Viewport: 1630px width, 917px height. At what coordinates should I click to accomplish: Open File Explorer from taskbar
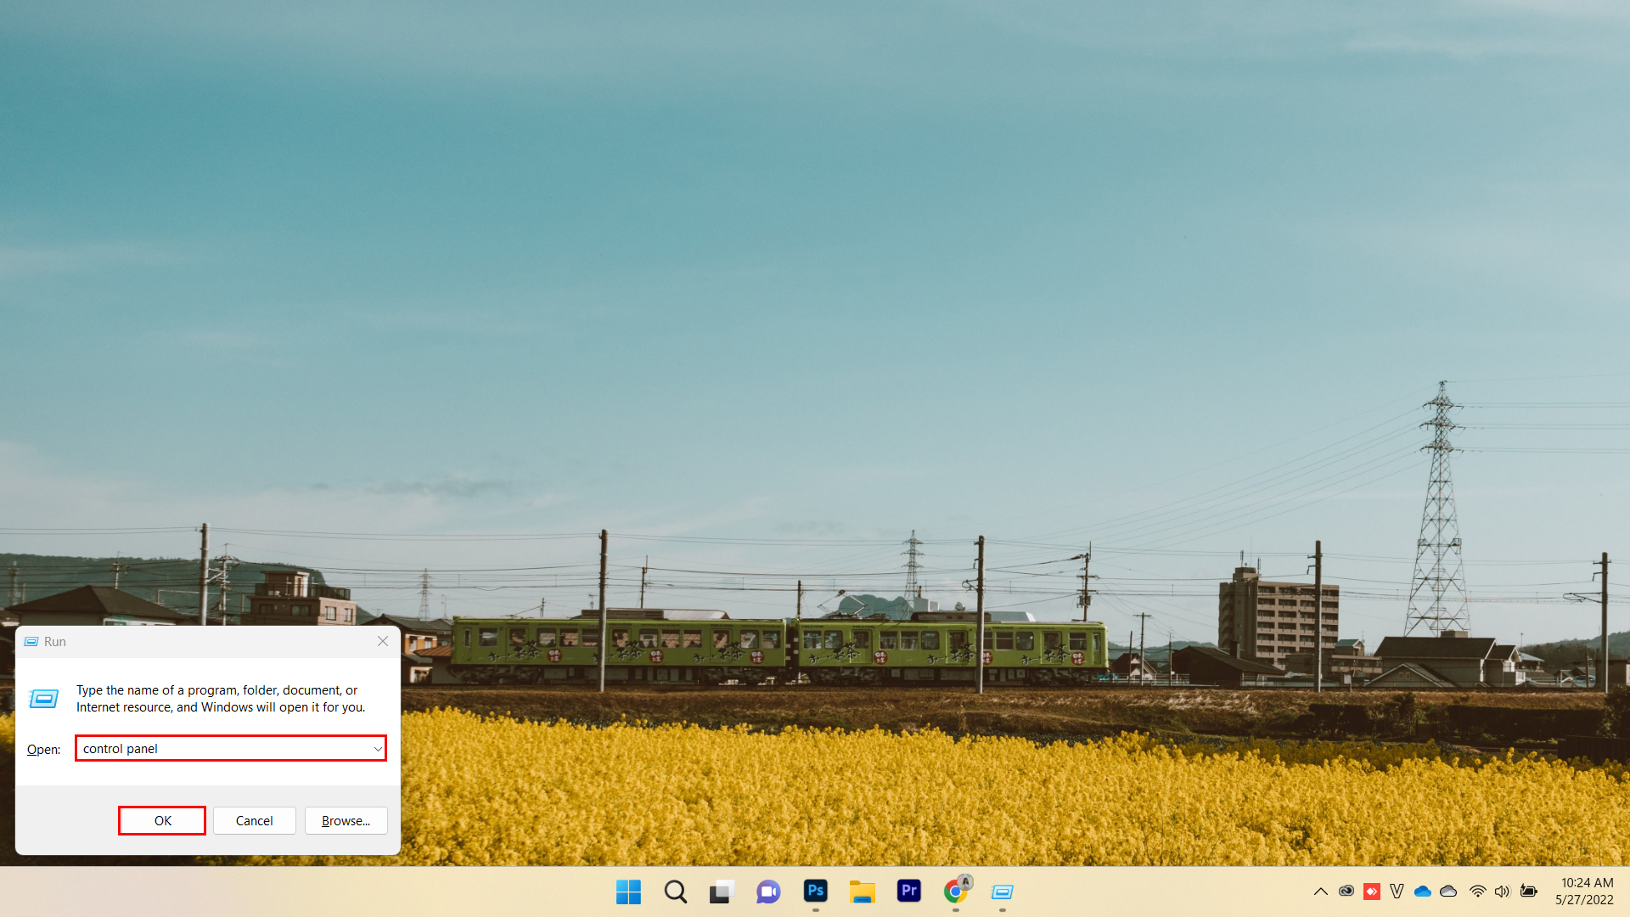click(862, 892)
